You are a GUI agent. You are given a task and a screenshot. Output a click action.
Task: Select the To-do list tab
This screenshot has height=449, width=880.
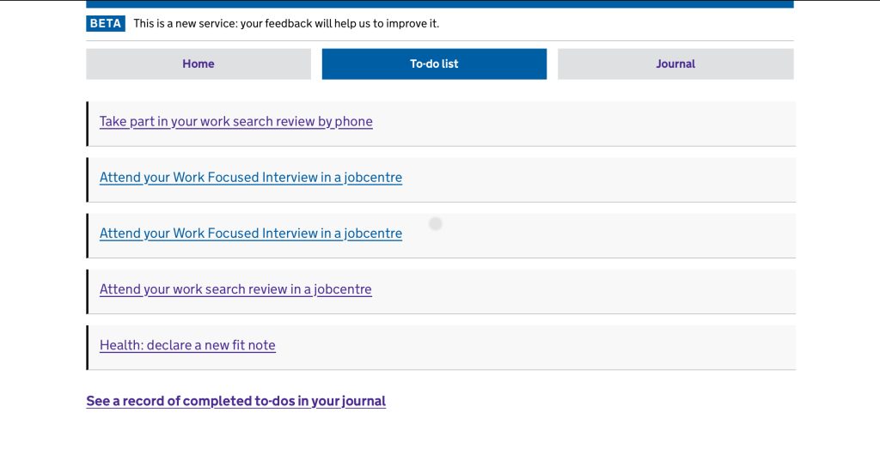tap(434, 64)
